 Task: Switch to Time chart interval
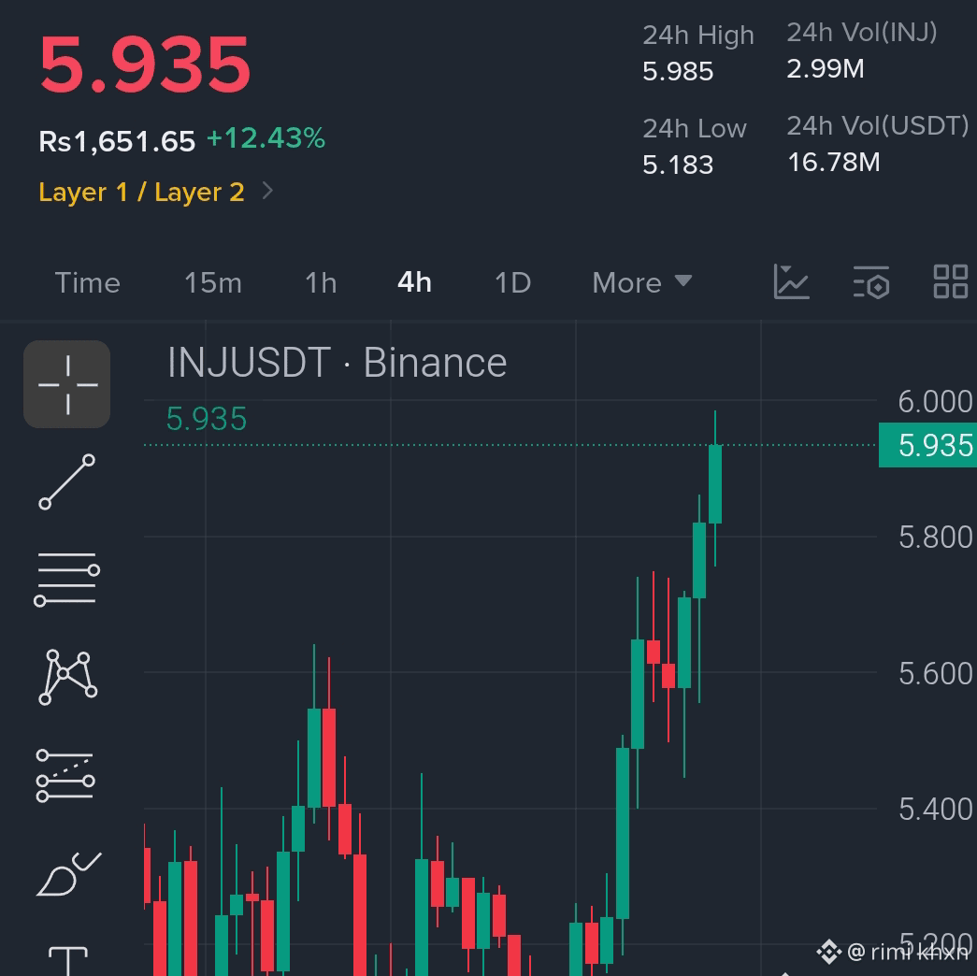[x=87, y=283]
